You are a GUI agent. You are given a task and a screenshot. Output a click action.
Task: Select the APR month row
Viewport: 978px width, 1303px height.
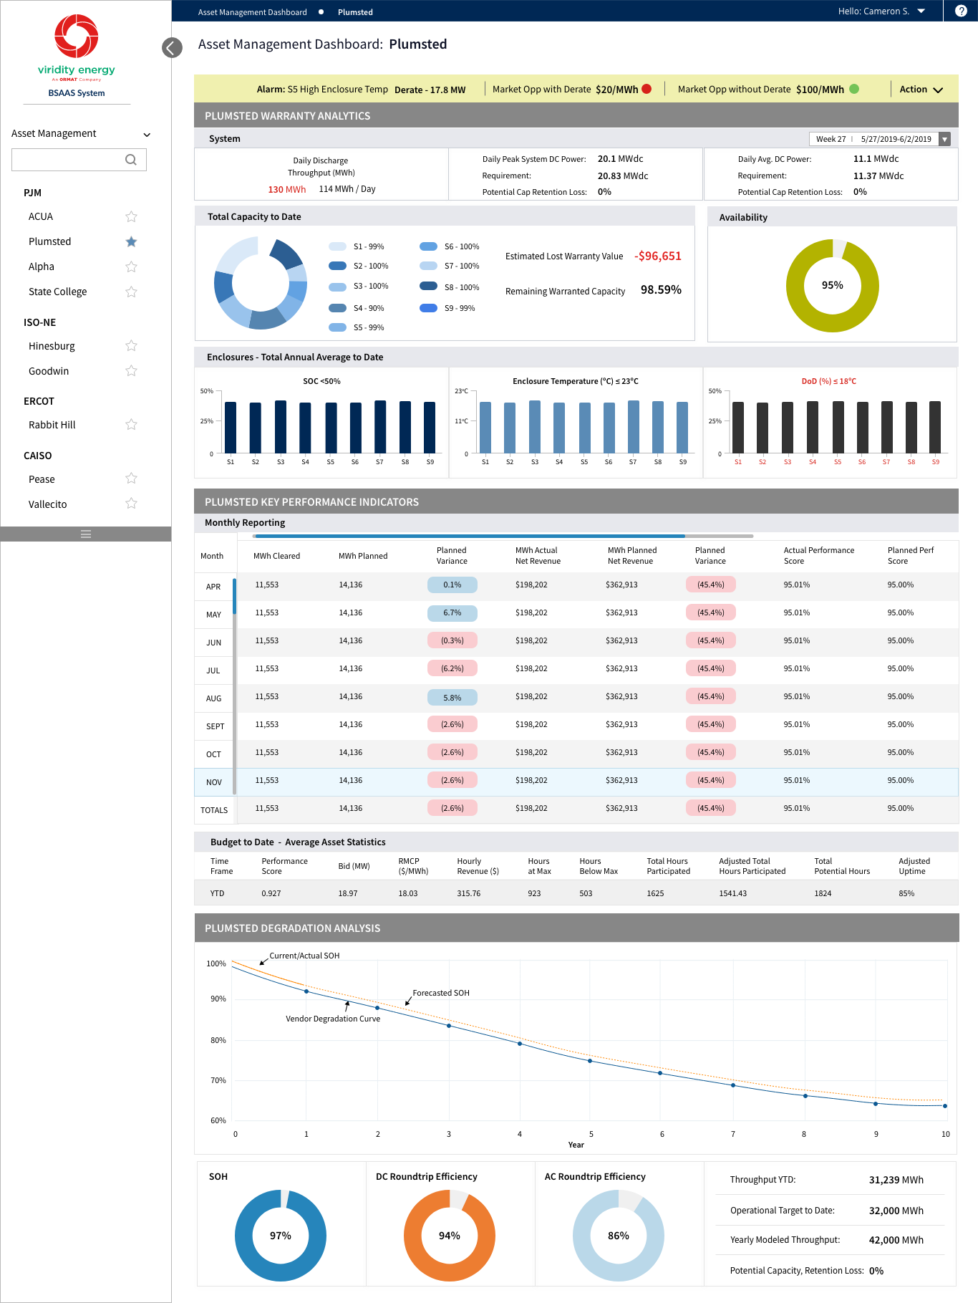coord(214,587)
